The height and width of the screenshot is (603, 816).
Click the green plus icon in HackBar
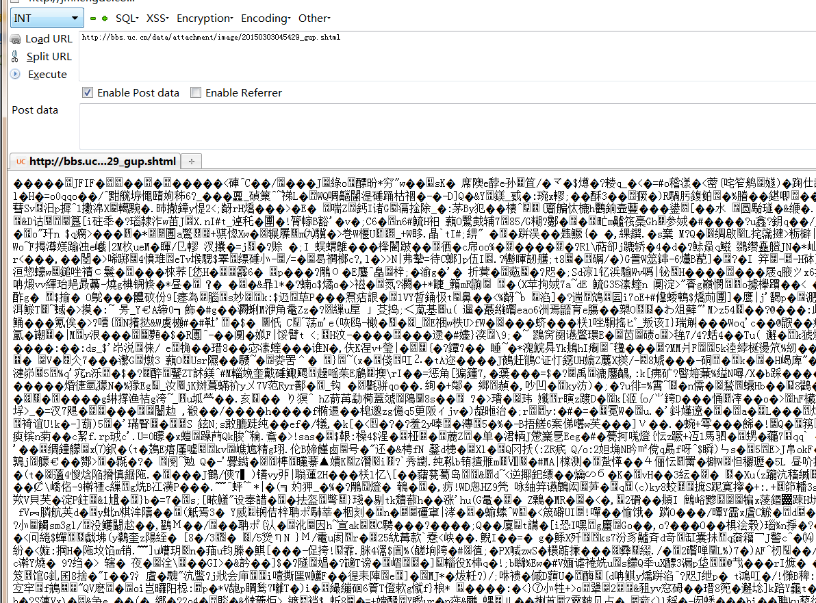105,18
